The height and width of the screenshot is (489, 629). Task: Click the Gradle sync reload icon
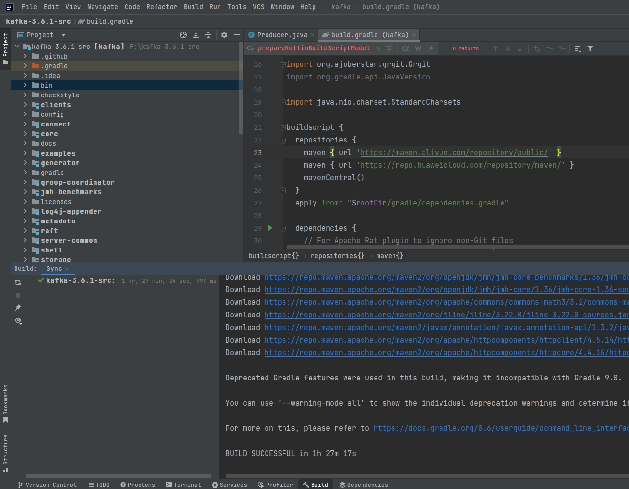[18, 283]
